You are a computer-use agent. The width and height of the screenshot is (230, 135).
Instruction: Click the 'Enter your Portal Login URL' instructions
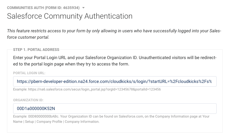(115, 61)
